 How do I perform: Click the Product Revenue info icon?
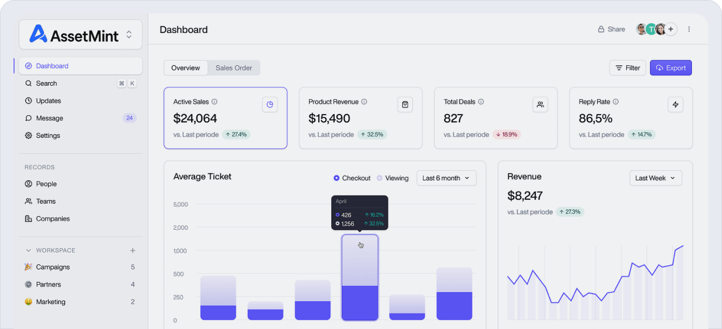[x=364, y=102]
